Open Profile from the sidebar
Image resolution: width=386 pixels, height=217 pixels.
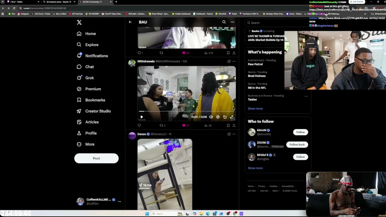[87, 133]
